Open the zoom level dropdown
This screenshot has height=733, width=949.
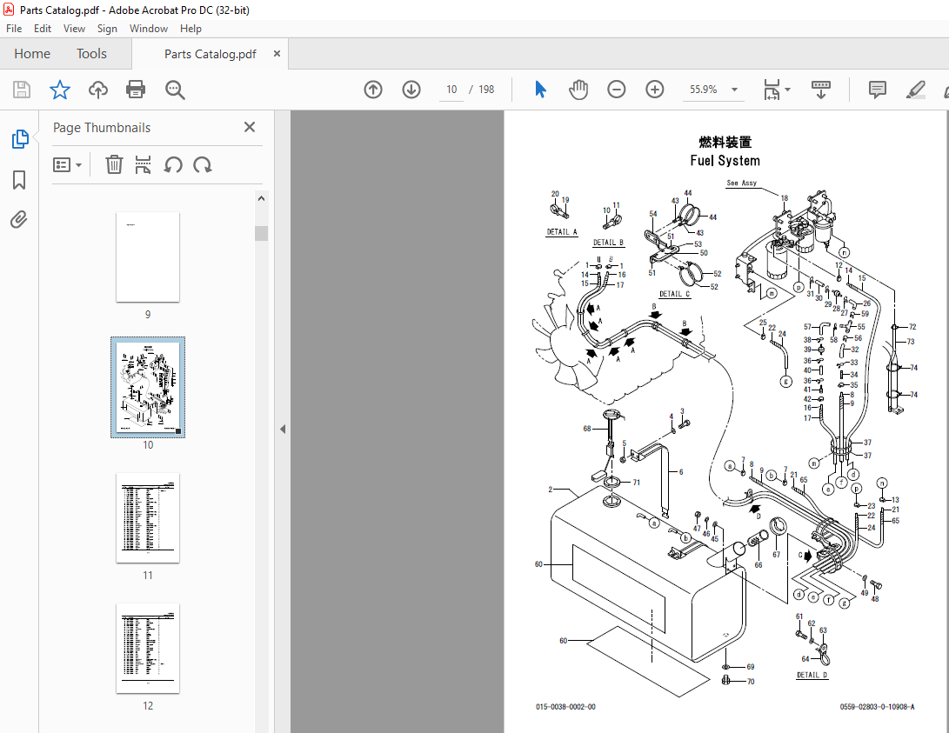[734, 90]
